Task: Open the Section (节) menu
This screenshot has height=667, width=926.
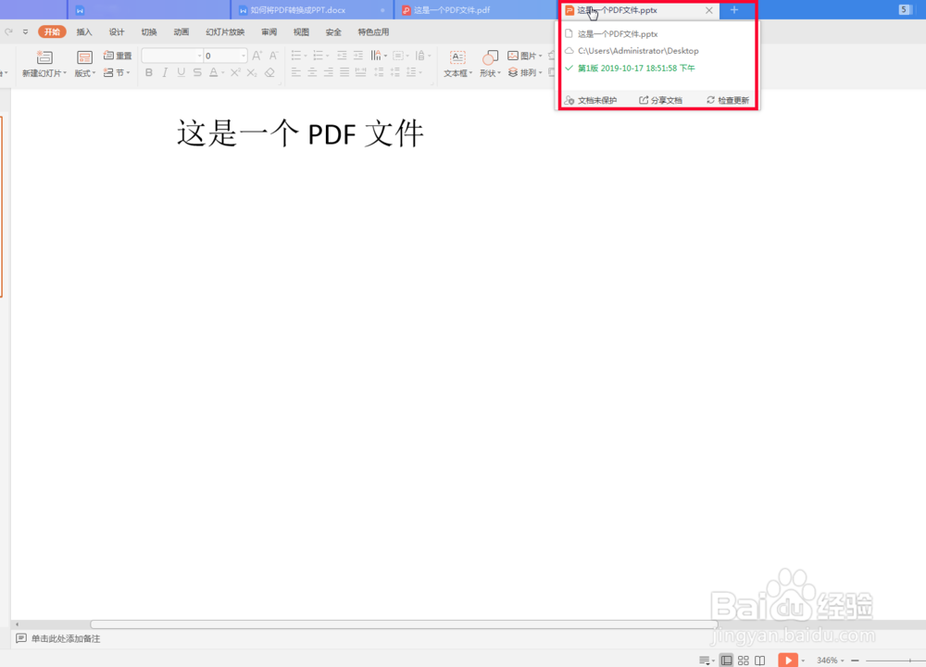Action: (x=117, y=72)
